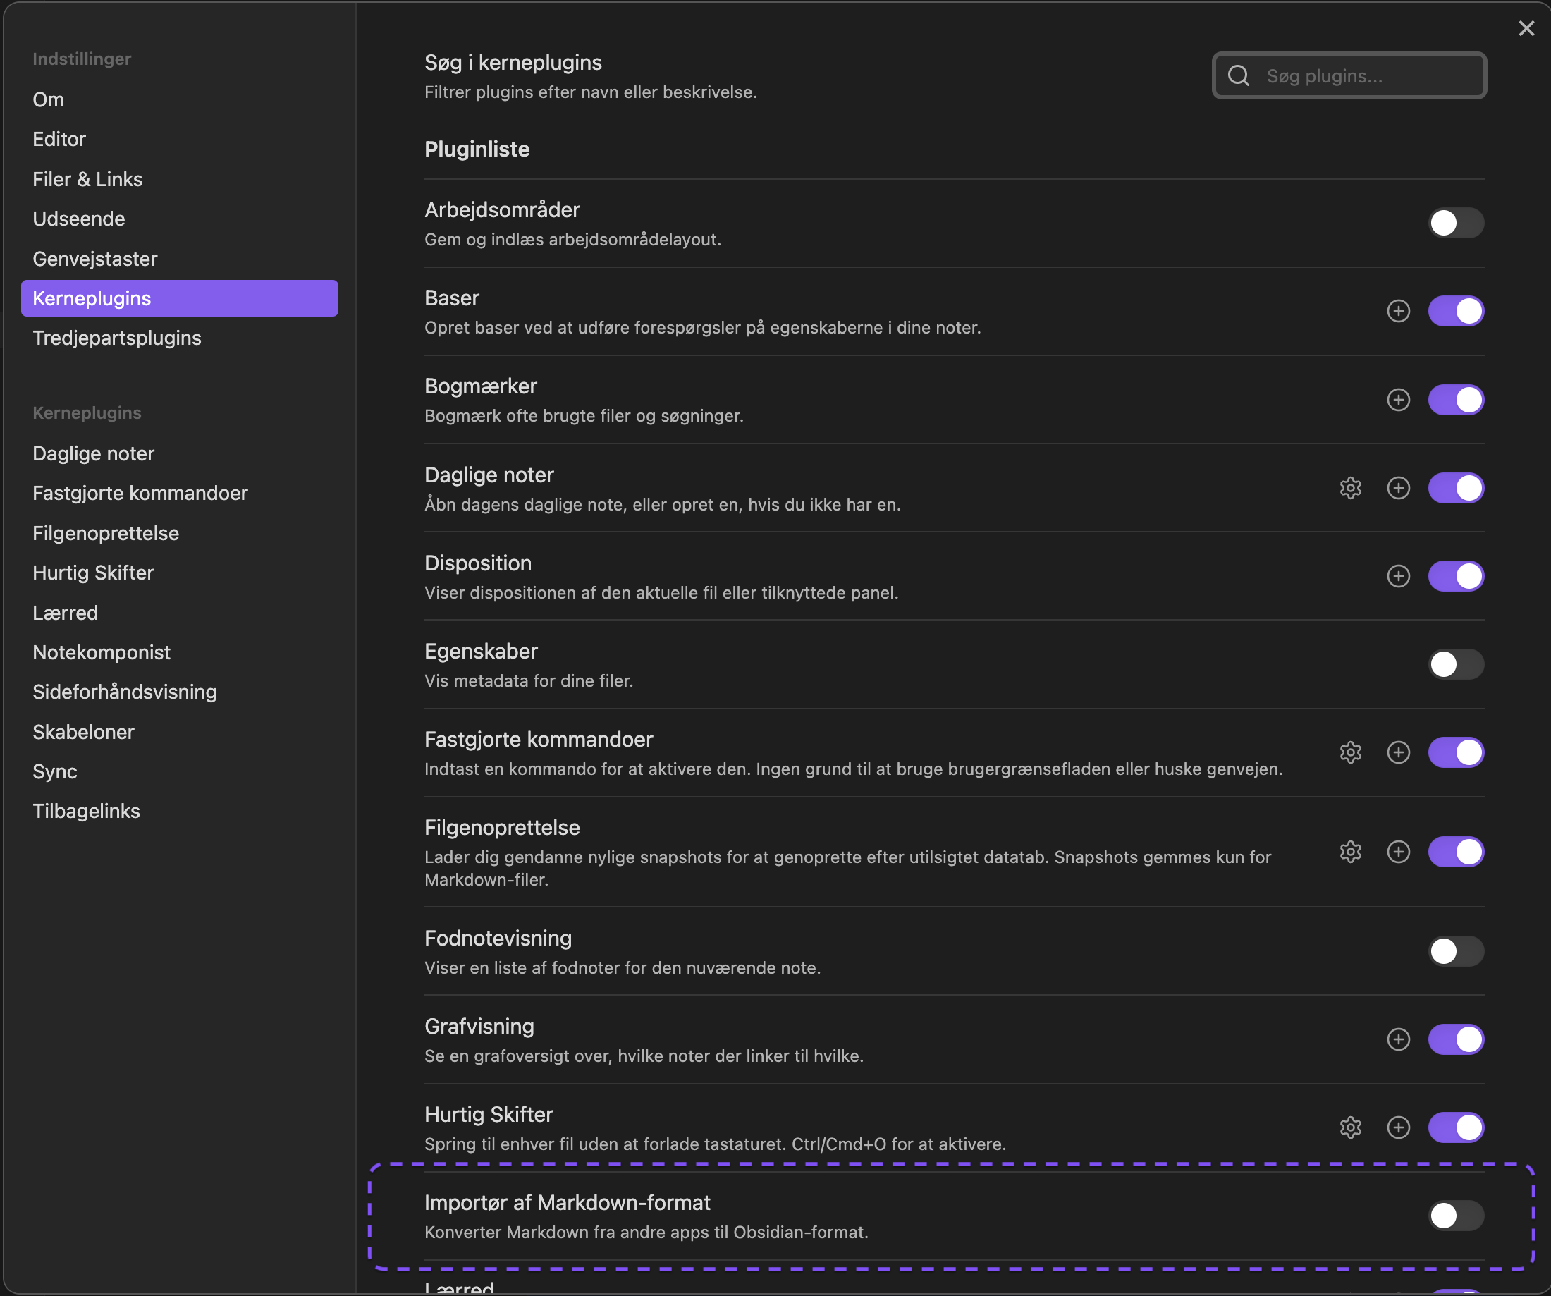
Task: Switch to Udseende settings section
Action: (78, 219)
